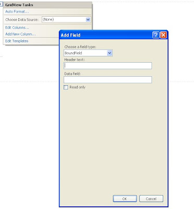Collapse the GridView Tasks smart tag arrow

pyautogui.click(x=1, y=4)
